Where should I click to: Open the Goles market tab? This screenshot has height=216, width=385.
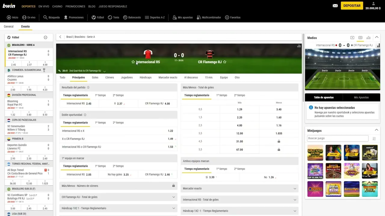pos(95,77)
